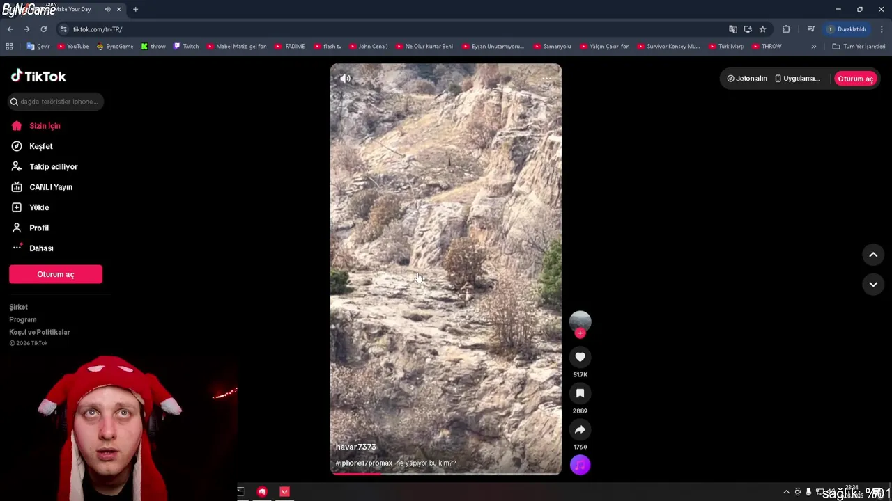
Task: Go to previous video with up chevron
Action: [x=873, y=255]
